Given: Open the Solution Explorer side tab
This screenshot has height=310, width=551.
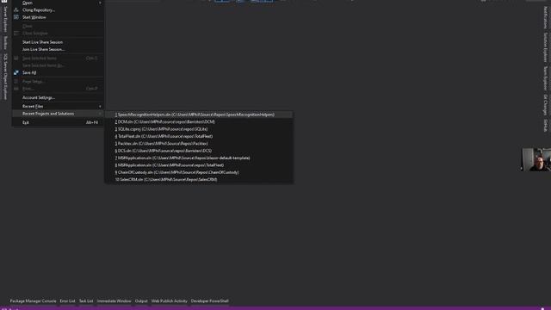Looking at the screenshot, I should coord(546,48).
